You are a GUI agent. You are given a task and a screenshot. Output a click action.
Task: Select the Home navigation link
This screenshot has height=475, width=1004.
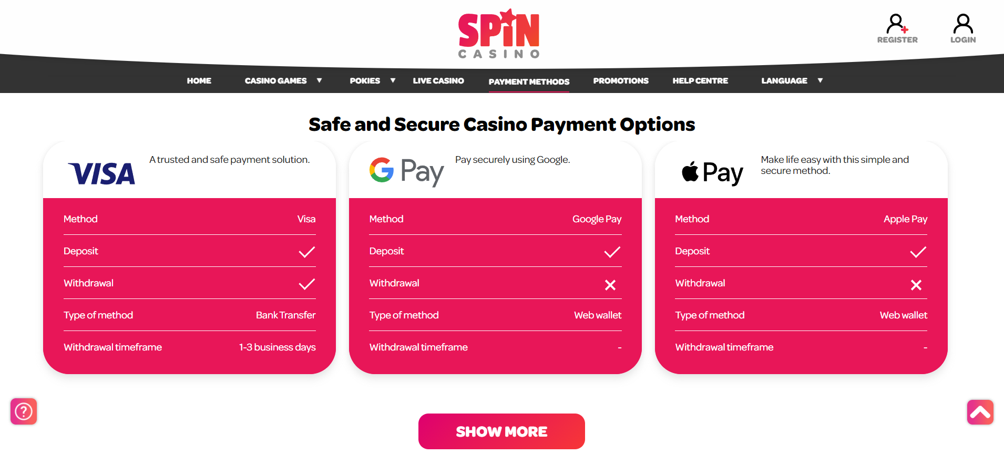tap(199, 81)
